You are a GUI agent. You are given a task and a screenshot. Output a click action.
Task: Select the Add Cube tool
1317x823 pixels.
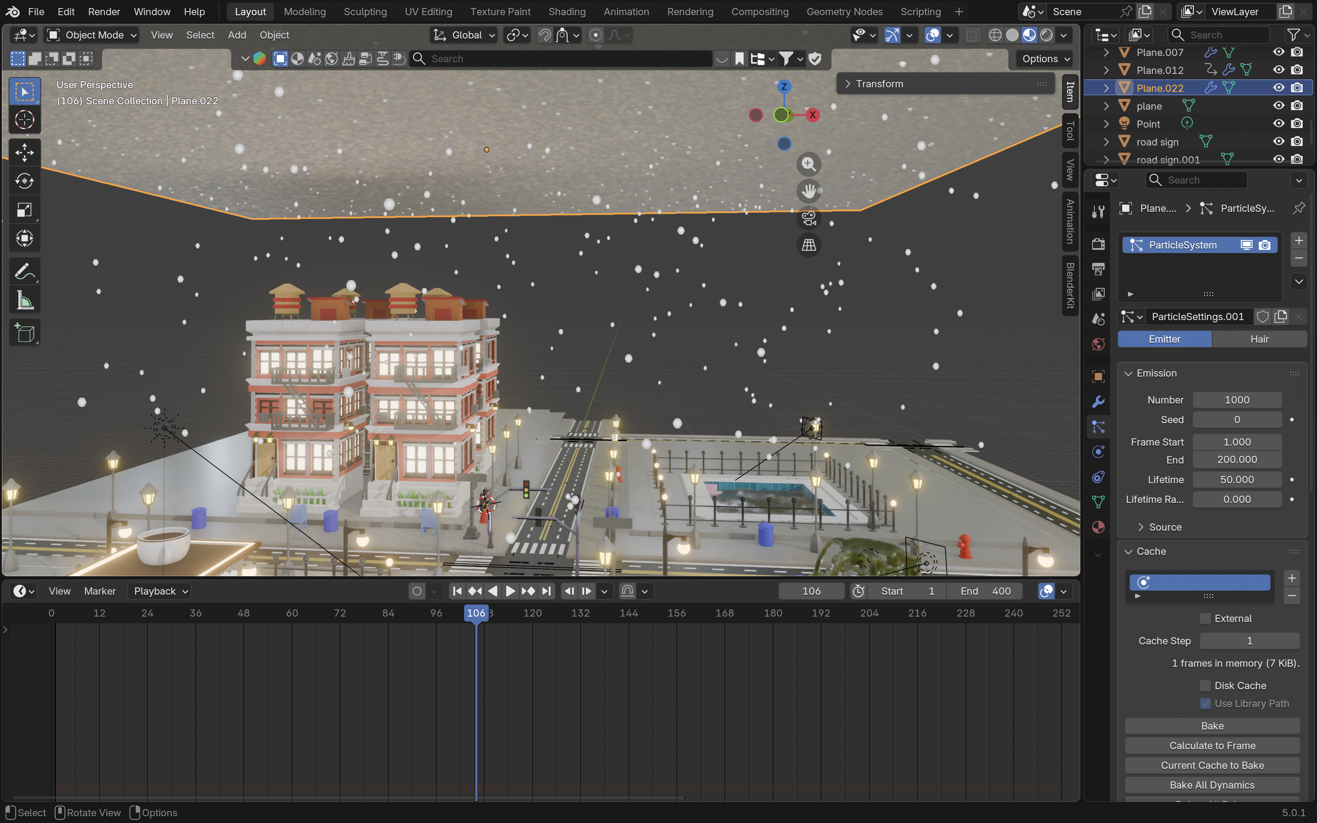pyautogui.click(x=25, y=333)
